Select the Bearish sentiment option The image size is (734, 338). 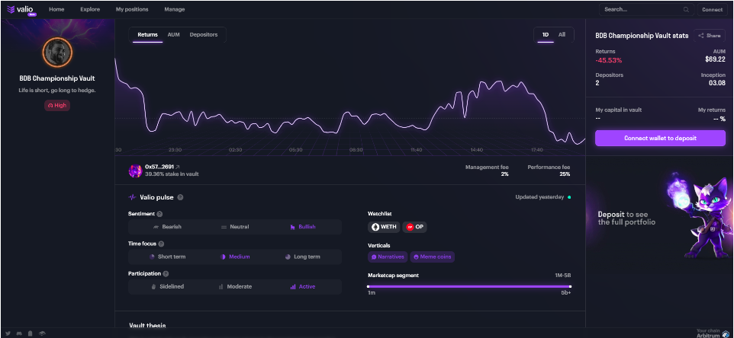(x=167, y=227)
